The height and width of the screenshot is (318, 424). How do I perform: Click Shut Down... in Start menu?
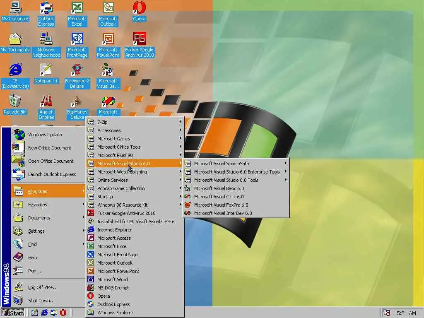tap(48, 301)
